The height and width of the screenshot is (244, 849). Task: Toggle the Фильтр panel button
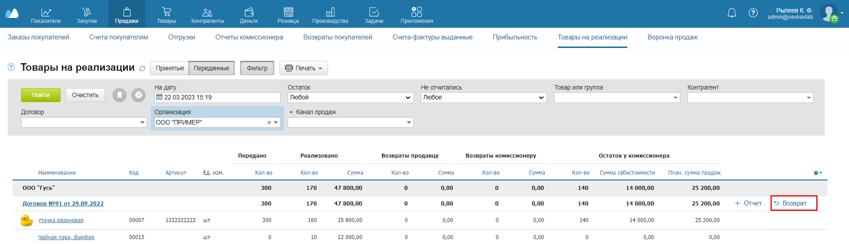click(257, 68)
